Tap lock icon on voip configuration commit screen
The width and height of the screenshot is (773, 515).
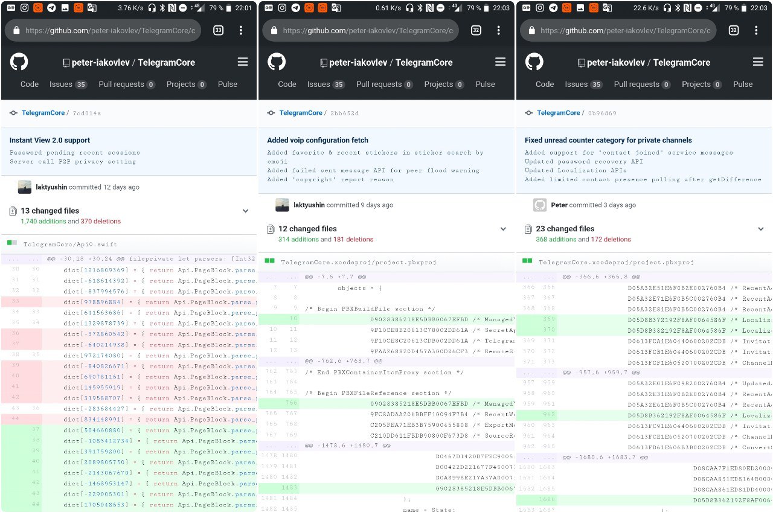tap(274, 30)
